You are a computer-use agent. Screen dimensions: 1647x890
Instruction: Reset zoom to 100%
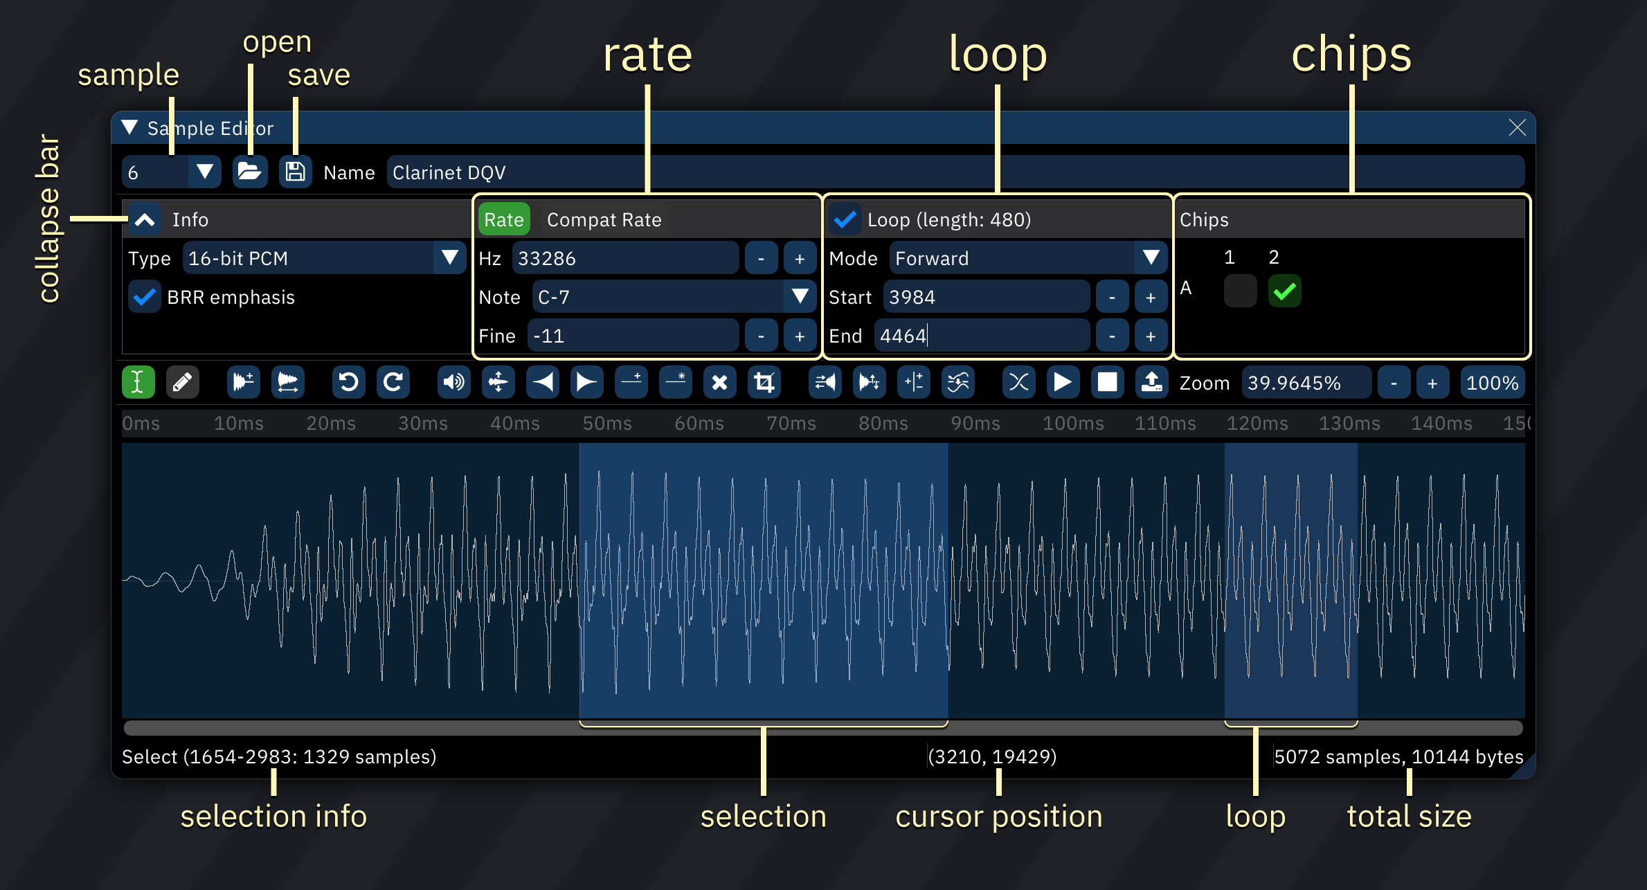point(1493,382)
